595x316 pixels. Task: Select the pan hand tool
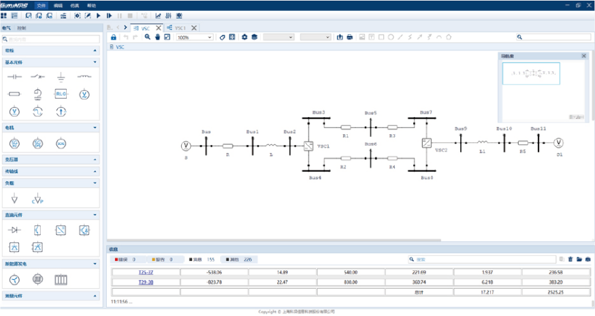point(157,37)
